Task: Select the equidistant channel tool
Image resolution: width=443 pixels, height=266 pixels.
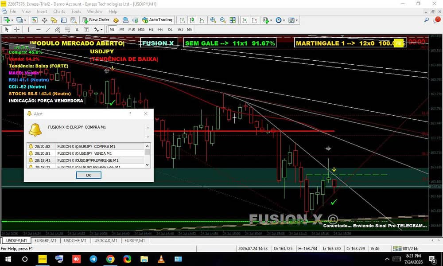Action: click(x=58, y=29)
